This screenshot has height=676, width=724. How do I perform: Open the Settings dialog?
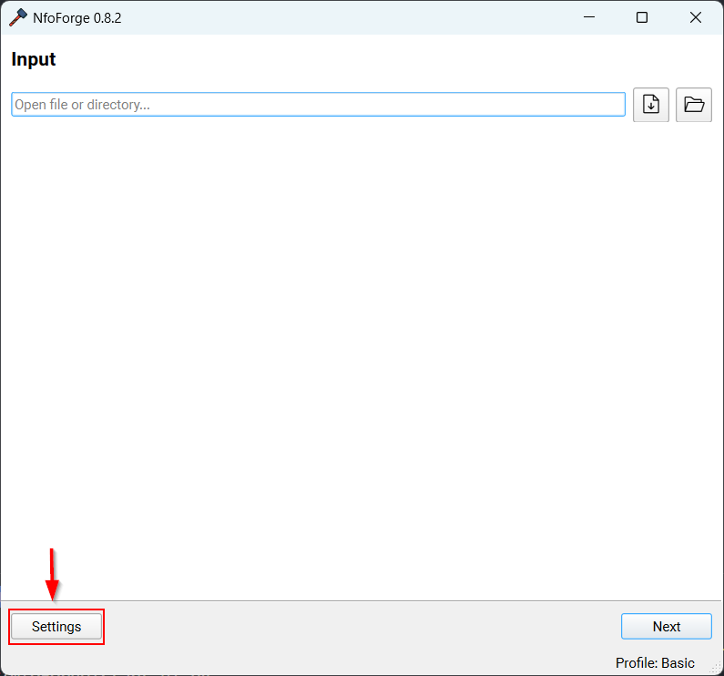point(56,626)
